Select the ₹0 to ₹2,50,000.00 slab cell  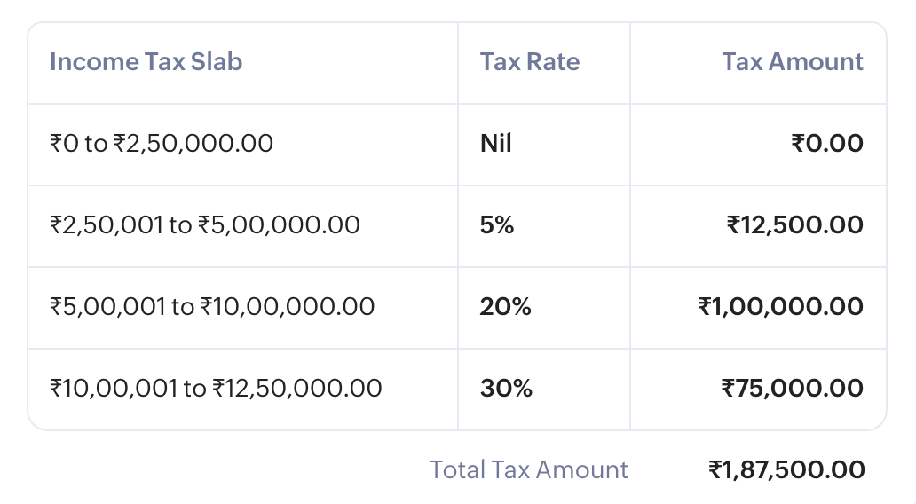[162, 144]
